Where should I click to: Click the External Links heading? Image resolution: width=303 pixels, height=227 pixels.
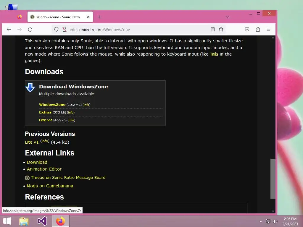point(50,153)
